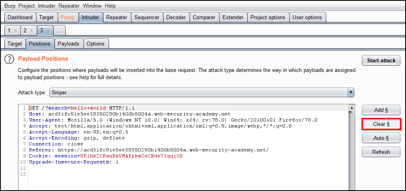Open new tab with ellipsis button
The image size is (406, 191).
(x=59, y=31)
